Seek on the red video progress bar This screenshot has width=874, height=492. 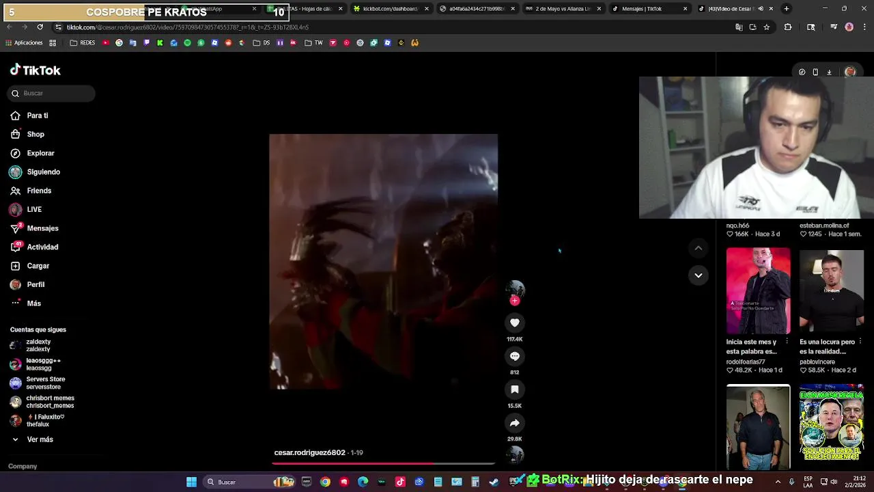pyautogui.click(x=383, y=463)
